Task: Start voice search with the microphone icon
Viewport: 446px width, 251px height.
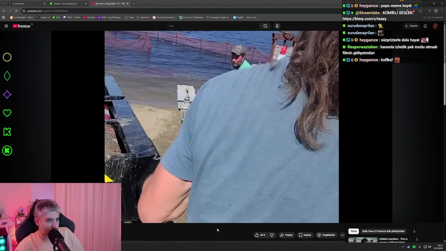Action: 277,26
